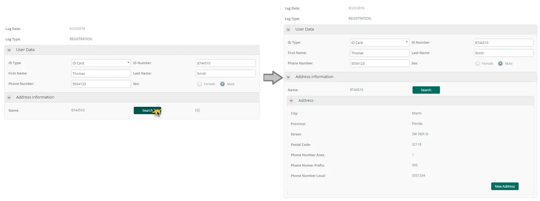Viewport: 540px width, 201px height.
Task: Select Female radio button in right form
Action: pos(478,63)
